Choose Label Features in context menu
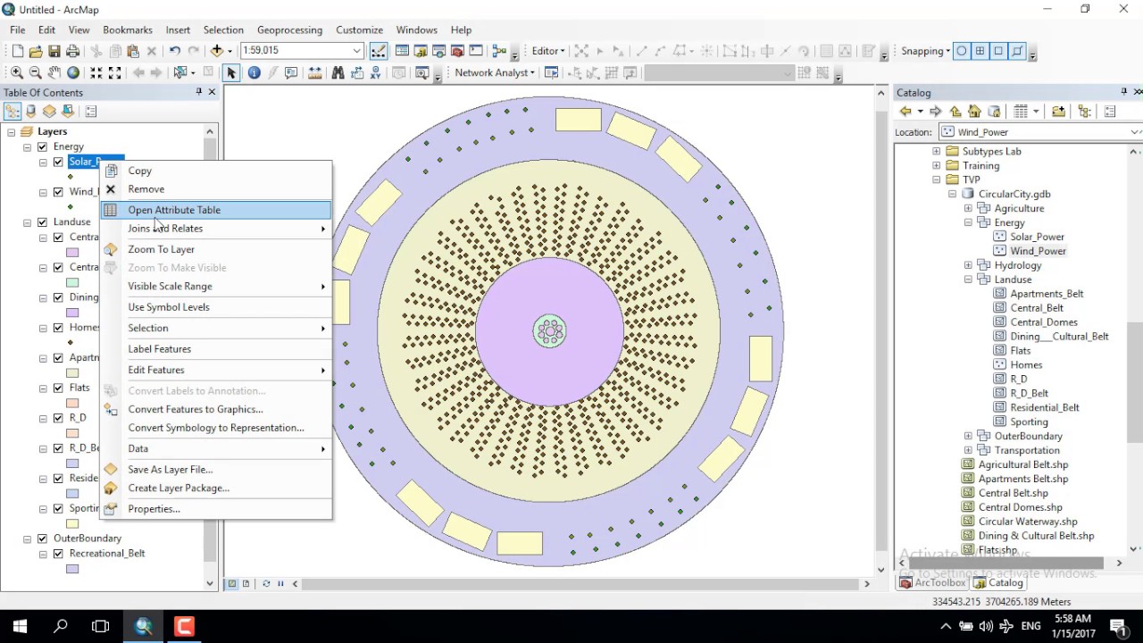Image resolution: width=1143 pixels, height=643 pixels. click(x=215, y=349)
